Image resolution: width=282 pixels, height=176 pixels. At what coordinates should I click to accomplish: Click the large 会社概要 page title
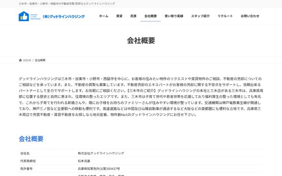point(141,40)
